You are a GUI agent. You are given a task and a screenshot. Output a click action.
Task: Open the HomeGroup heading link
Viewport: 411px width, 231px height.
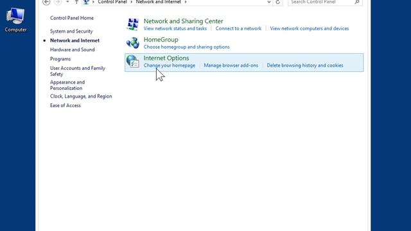tap(161, 40)
